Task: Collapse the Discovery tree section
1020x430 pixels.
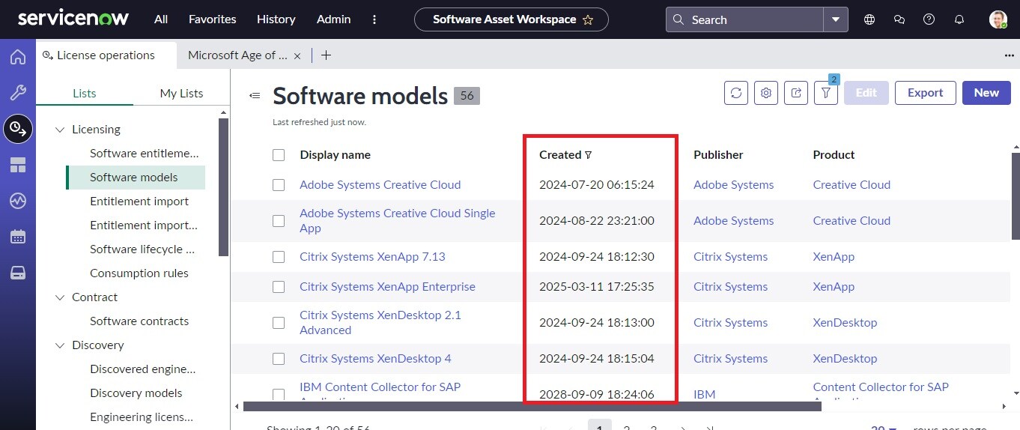Action: 60,345
